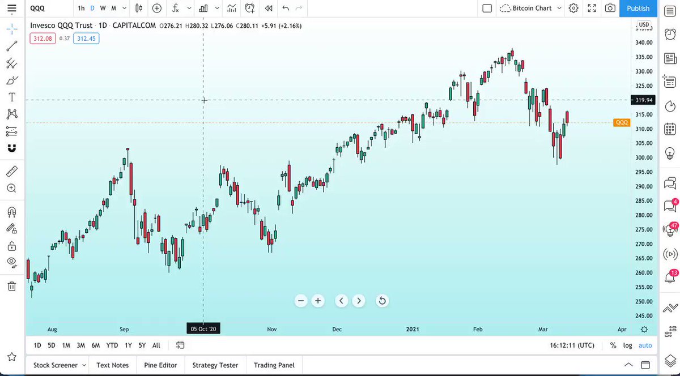Toggle log price scale
Screen dimensions: 680x376
628,345
